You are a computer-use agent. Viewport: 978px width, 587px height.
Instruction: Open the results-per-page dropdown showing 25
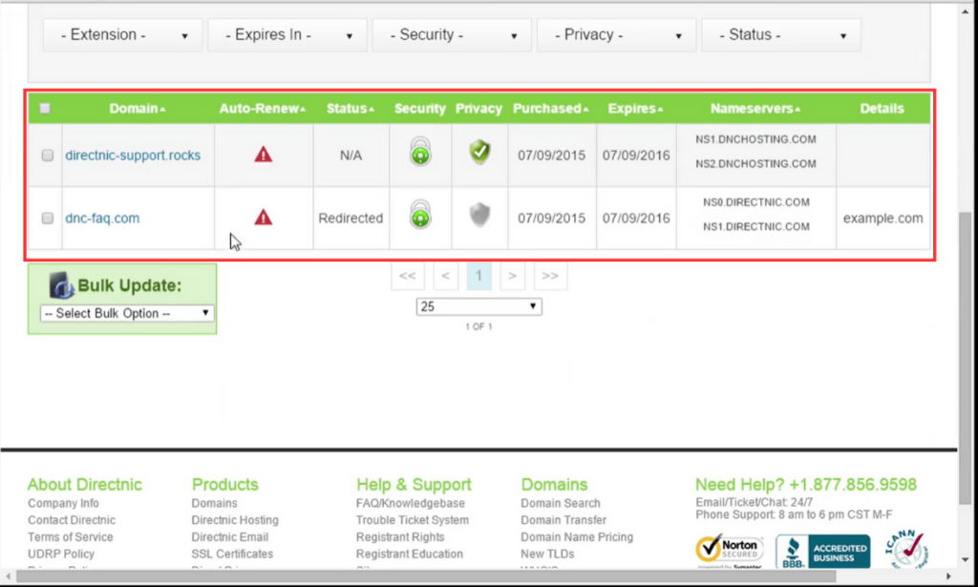click(479, 306)
